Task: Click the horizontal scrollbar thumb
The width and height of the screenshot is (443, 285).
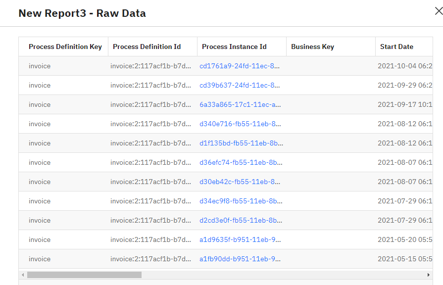Action: click(x=84, y=275)
